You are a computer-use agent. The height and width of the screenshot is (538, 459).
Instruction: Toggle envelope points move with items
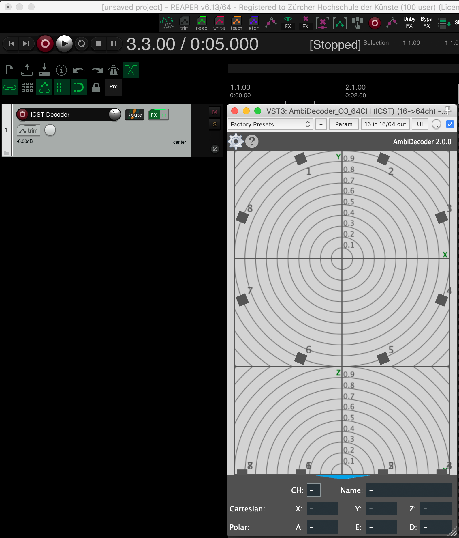click(x=44, y=87)
